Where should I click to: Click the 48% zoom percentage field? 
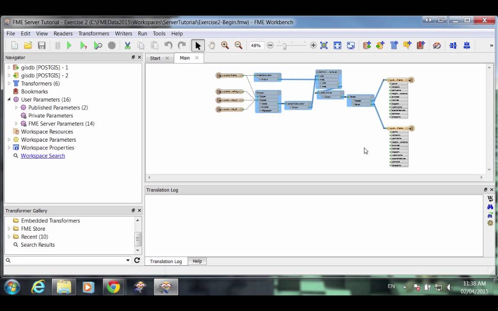click(x=256, y=45)
